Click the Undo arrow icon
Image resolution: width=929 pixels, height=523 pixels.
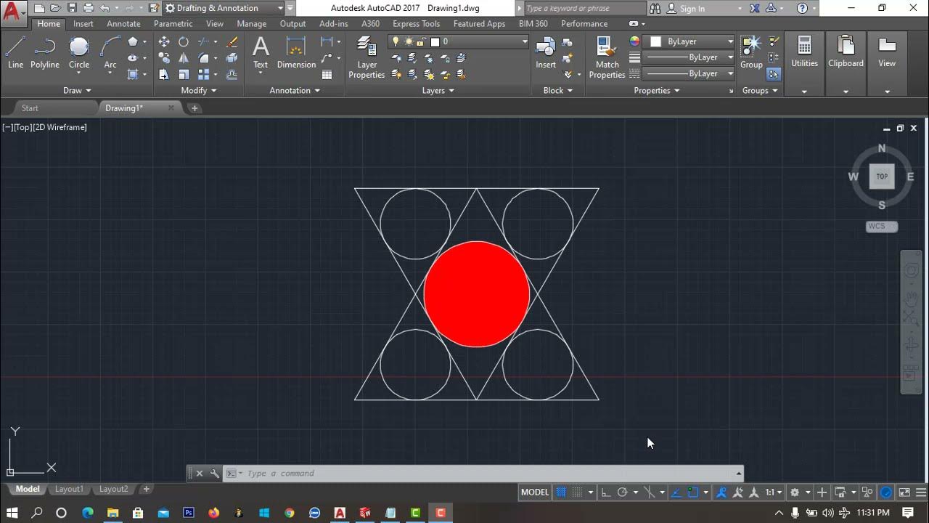[x=105, y=8]
